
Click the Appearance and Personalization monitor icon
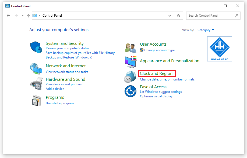(x=130, y=62)
